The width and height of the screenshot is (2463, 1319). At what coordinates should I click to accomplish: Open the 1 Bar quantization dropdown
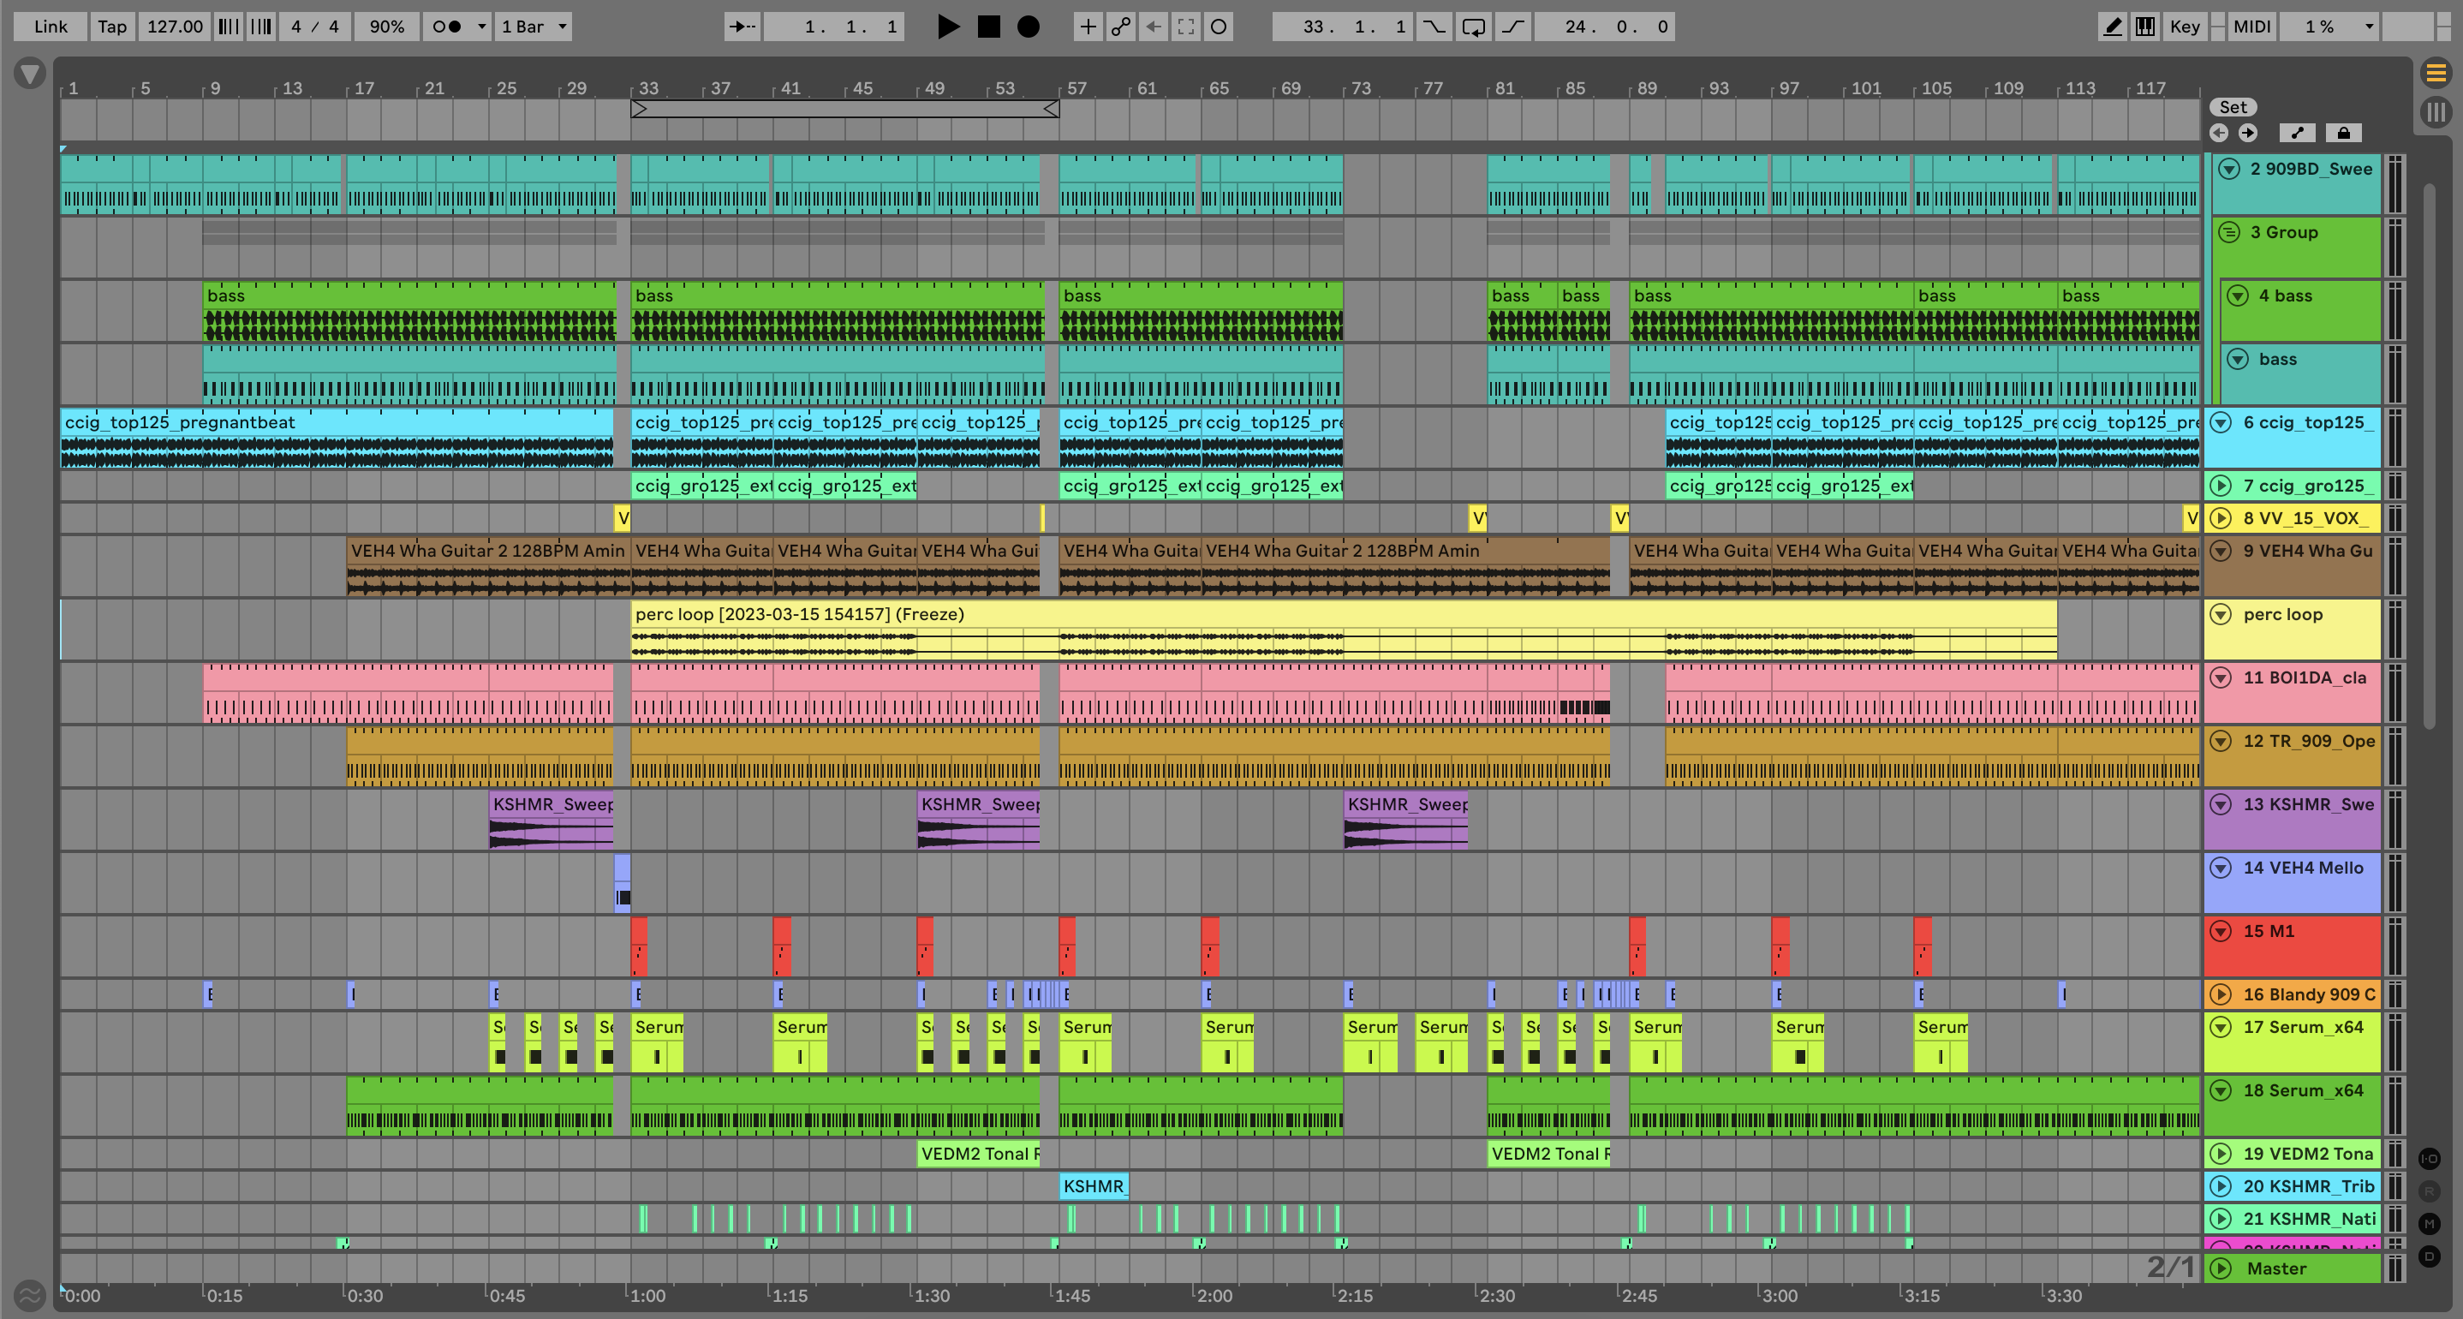pos(534,27)
